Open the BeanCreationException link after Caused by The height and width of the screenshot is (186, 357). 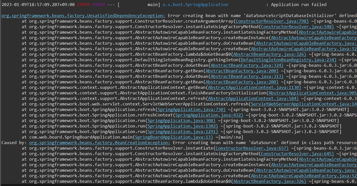(100, 143)
